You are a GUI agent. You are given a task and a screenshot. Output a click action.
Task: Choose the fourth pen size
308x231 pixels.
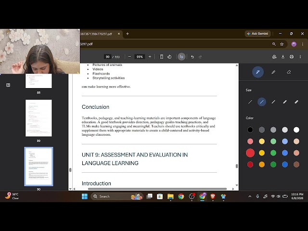click(x=285, y=102)
